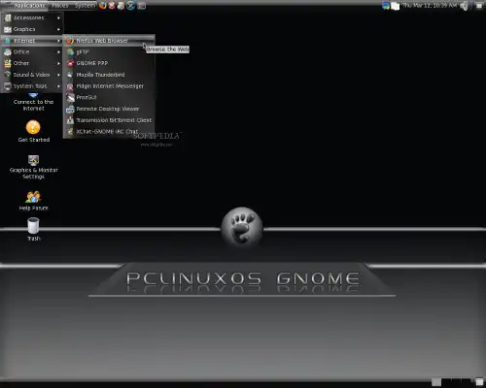Viewport: 486px width, 388px height.
Task: Select the Transmission BitTorrent Client label
Action: 114,120
